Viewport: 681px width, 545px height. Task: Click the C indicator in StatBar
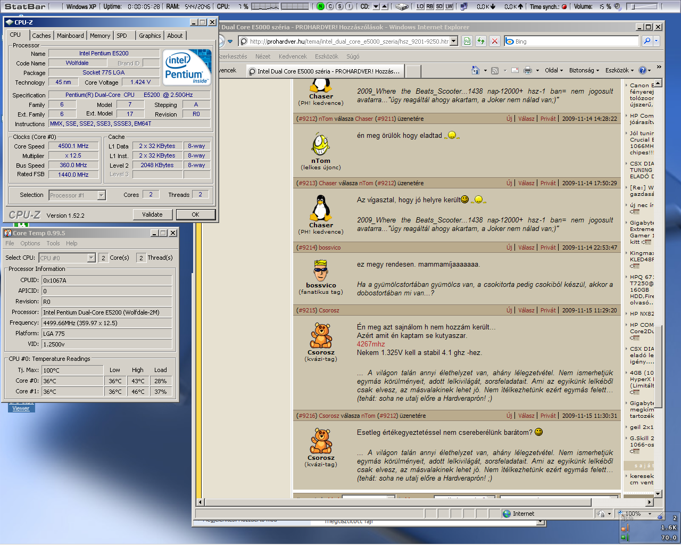click(x=330, y=6)
